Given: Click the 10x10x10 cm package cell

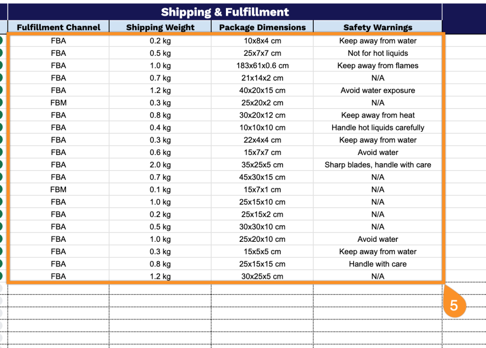Looking at the screenshot, I should pyautogui.click(x=262, y=128).
